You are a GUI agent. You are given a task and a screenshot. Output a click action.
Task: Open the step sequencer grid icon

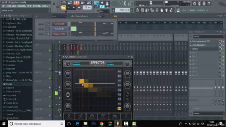point(142,10)
